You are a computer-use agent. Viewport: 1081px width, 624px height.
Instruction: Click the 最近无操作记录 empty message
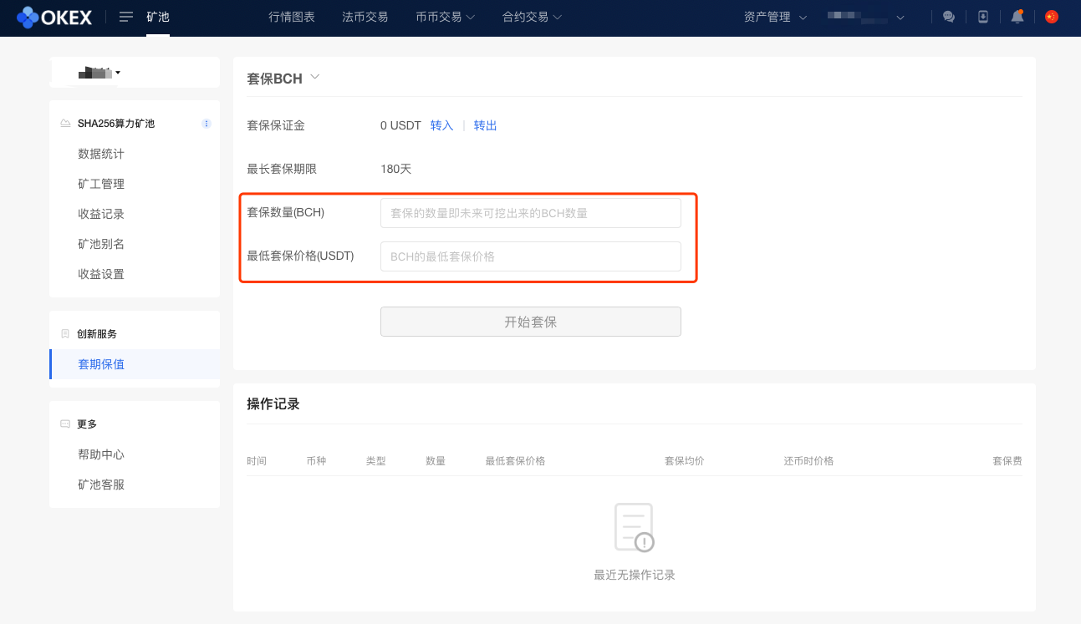(x=635, y=575)
